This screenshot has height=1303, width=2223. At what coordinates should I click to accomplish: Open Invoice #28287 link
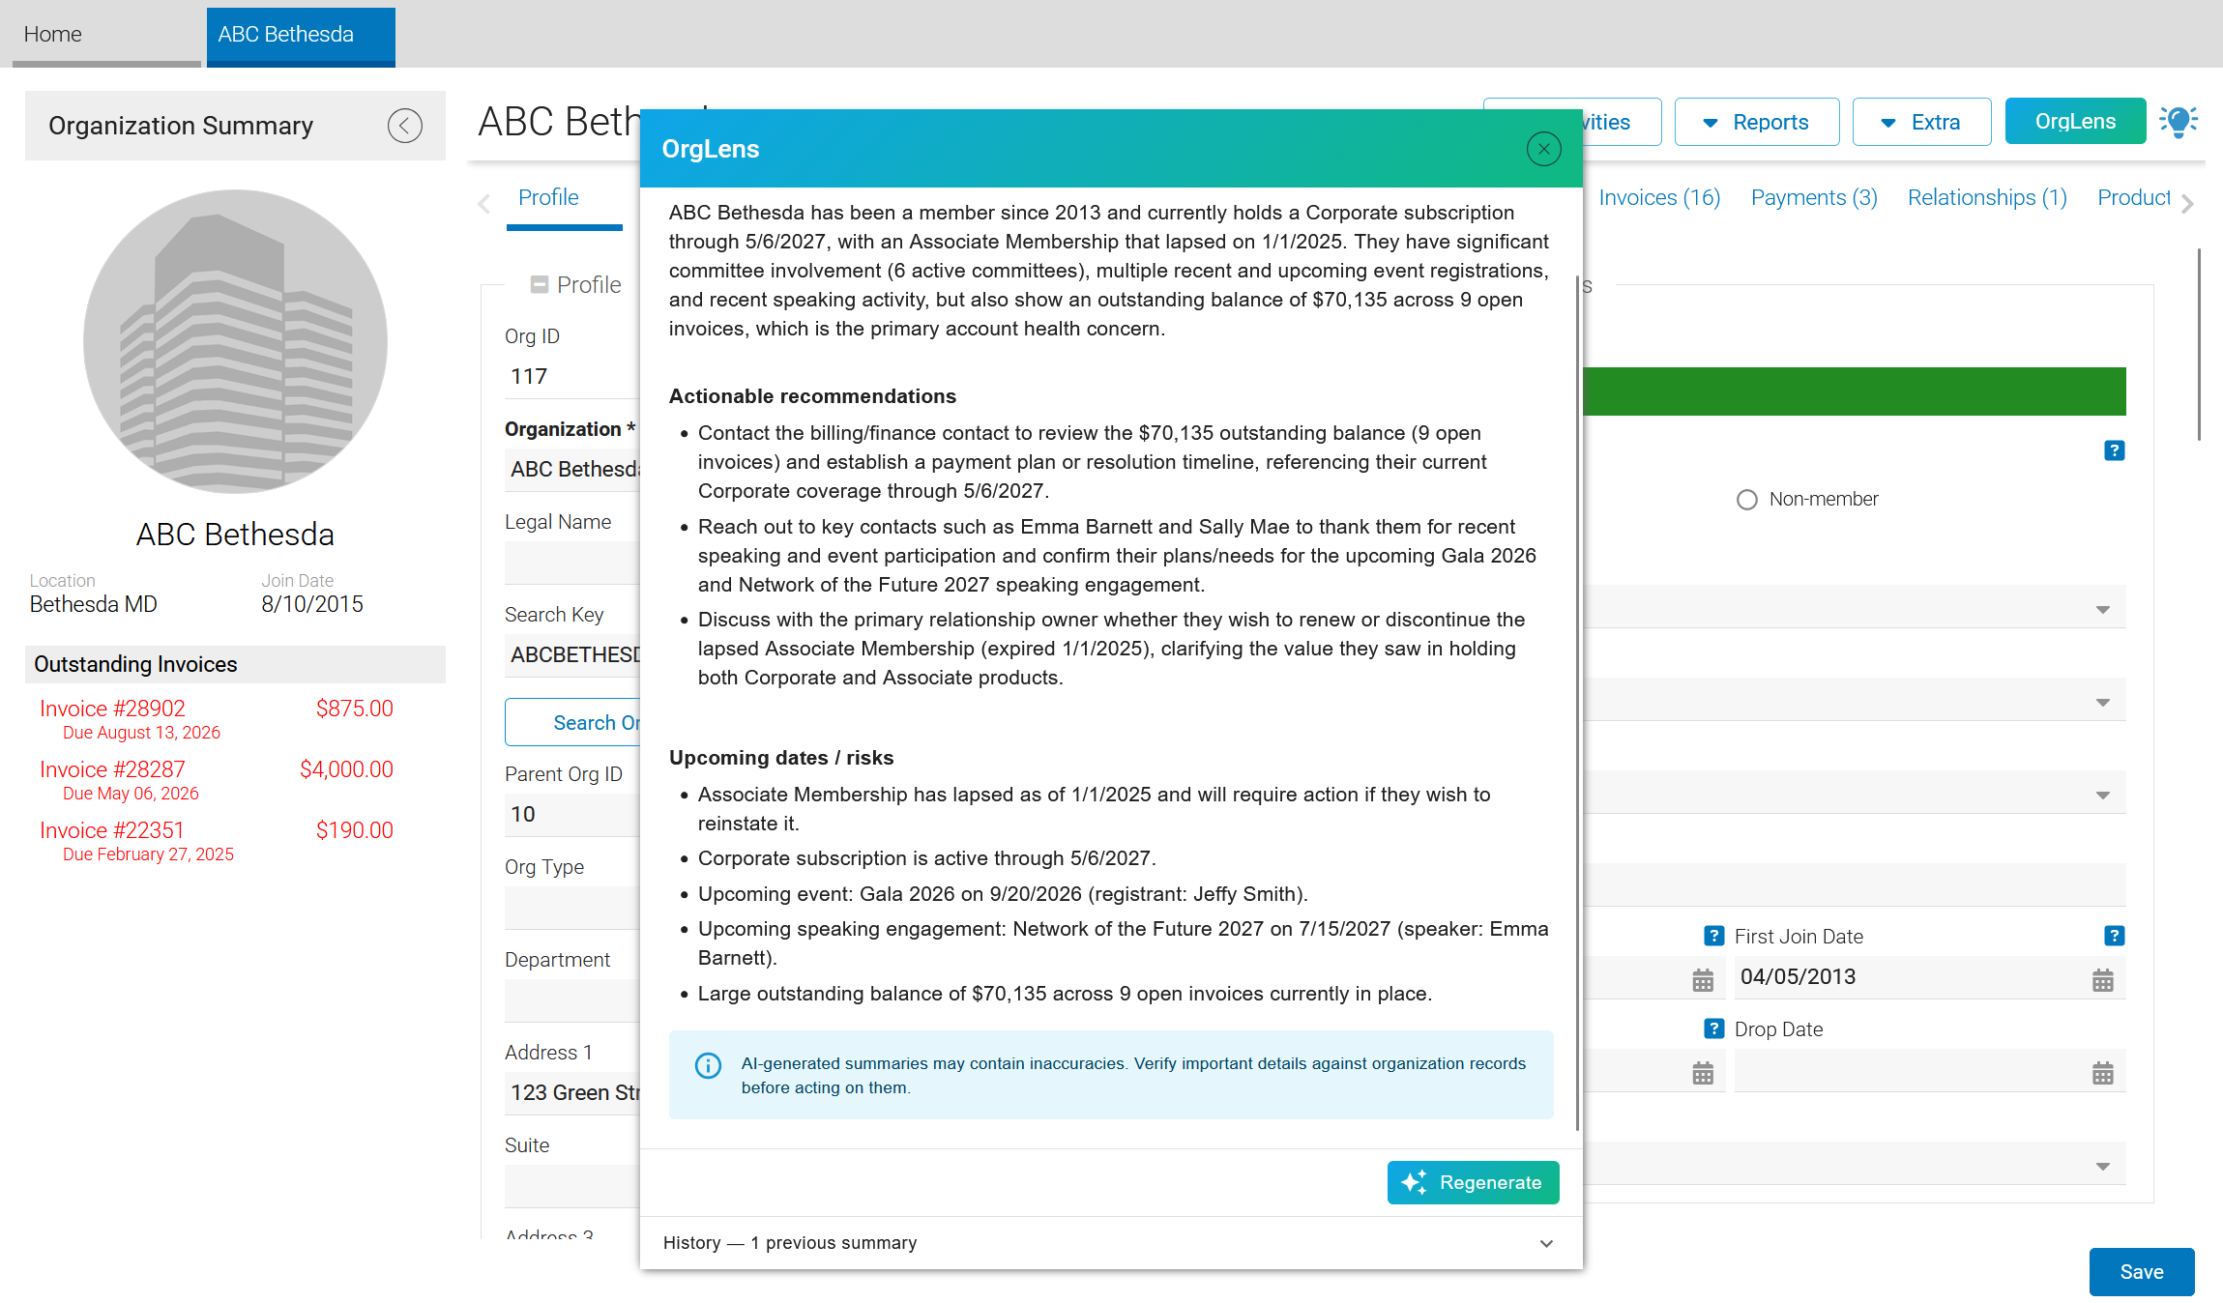click(112, 769)
